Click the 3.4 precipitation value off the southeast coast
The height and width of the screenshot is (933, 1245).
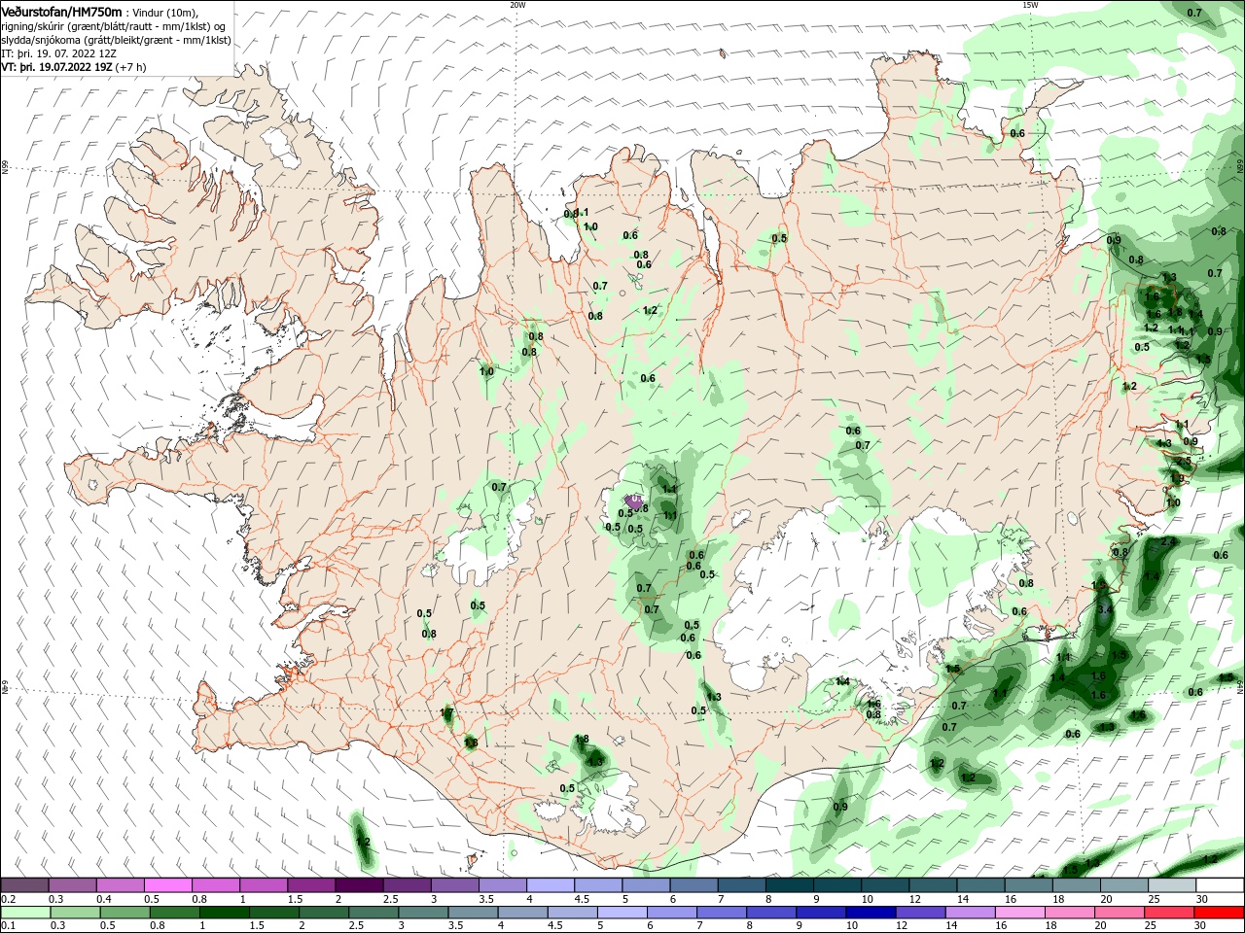tap(1104, 609)
